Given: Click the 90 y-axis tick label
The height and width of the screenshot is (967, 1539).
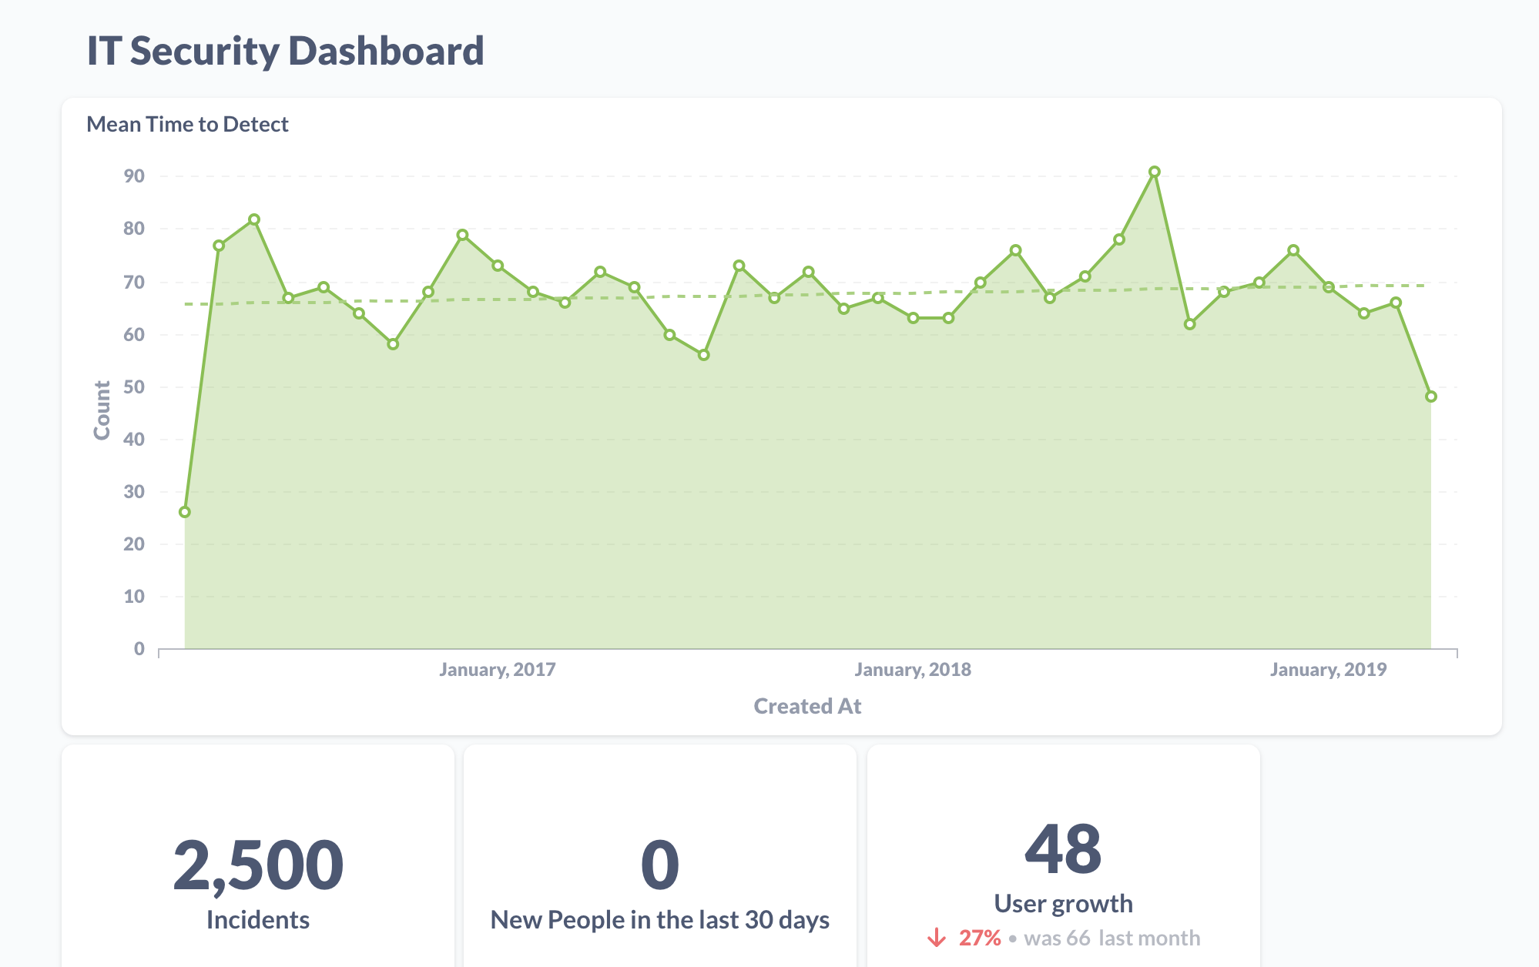Looking at the screenshot, I should click(x=134, y=176).
